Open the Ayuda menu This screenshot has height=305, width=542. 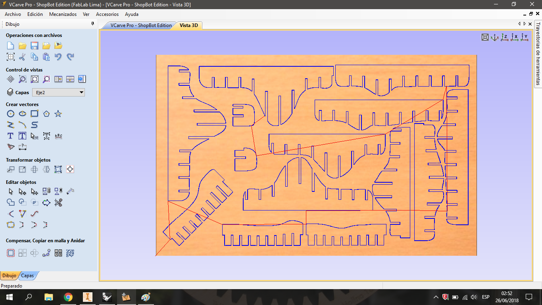(132, 14)
